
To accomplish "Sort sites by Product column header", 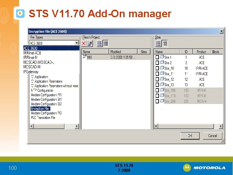I will 202,52.
